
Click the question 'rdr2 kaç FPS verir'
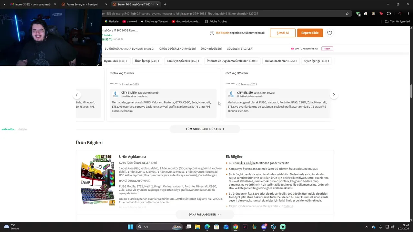click(x=237, y=73)
